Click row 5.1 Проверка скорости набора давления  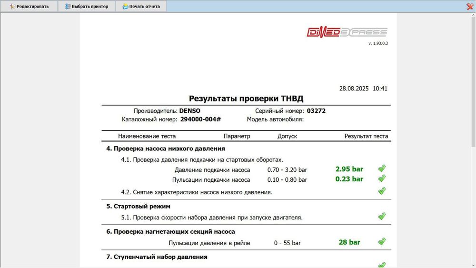(x=212, y=218)
